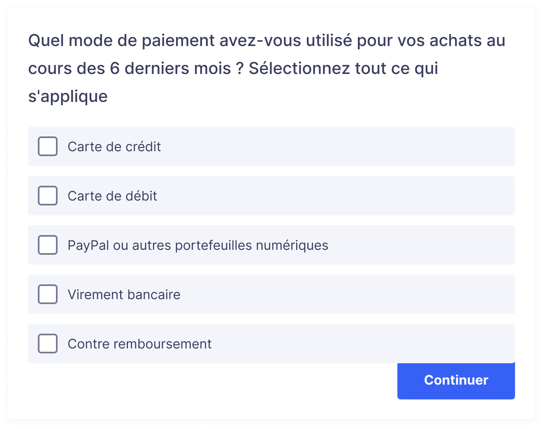Click the question heading 'Quel mode de paiement'
Viewport: 543px width, 429px height.
pyautogui.click(x=121, y=41)
